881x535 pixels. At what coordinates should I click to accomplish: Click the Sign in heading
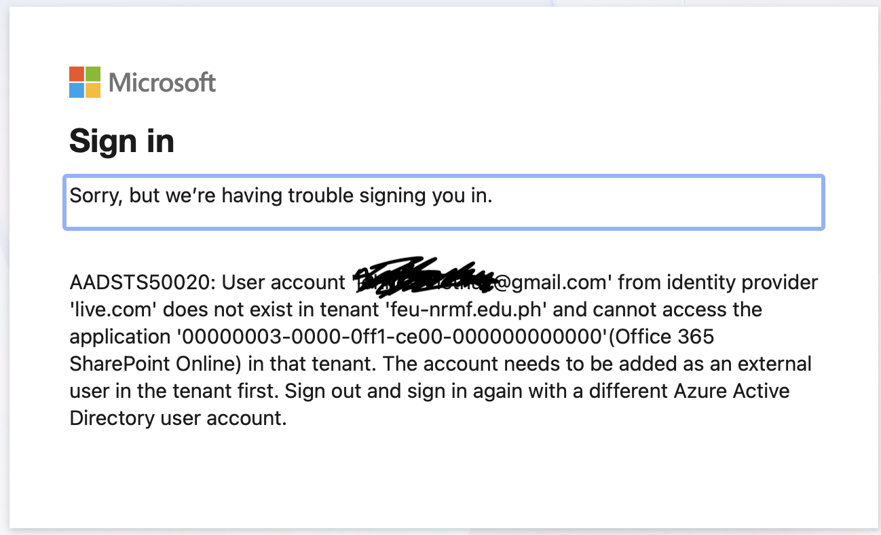point(121,141)
